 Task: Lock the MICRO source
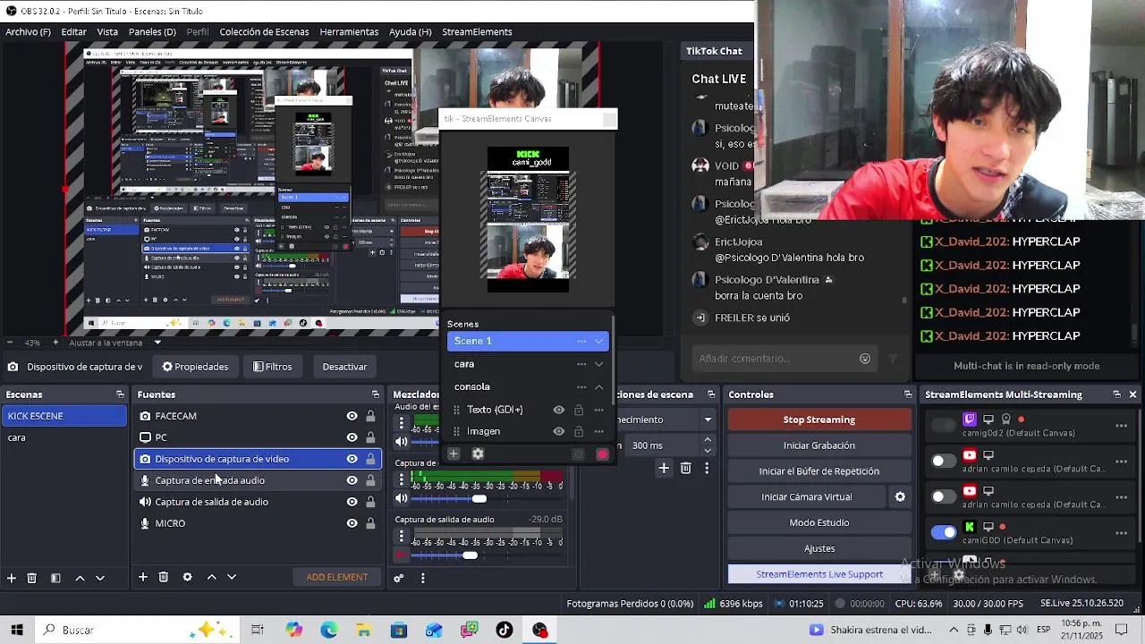(370, 523)
